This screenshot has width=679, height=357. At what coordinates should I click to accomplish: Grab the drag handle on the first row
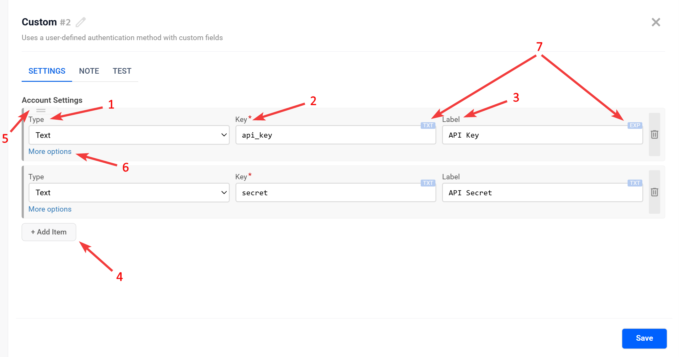click(41, 110)
